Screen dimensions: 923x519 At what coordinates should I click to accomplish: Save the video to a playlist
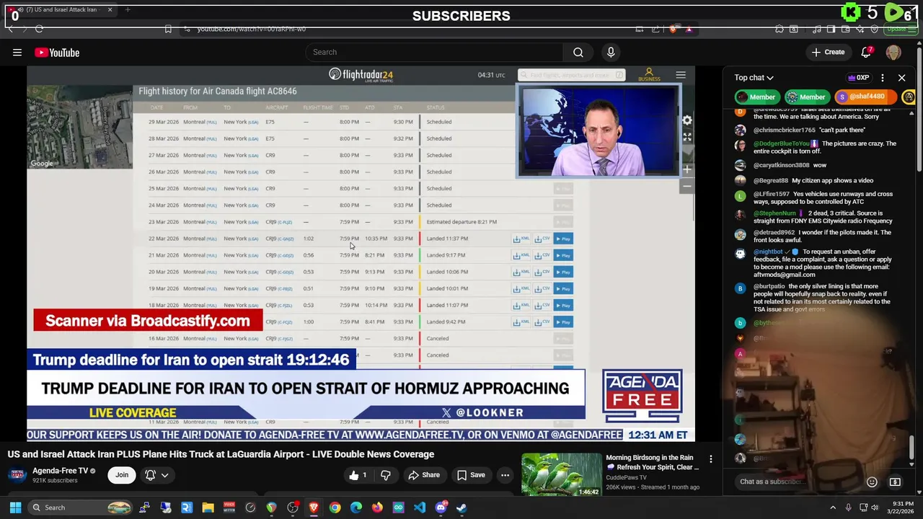[x=472, y=475]
